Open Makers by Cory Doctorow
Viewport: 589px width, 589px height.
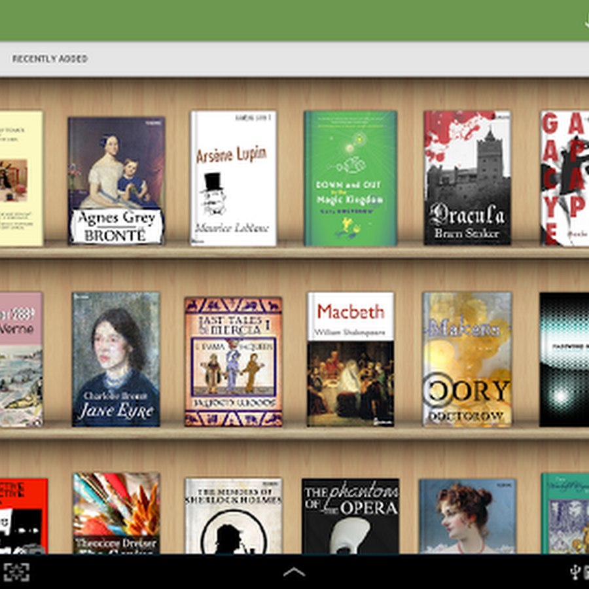(467, 359)
